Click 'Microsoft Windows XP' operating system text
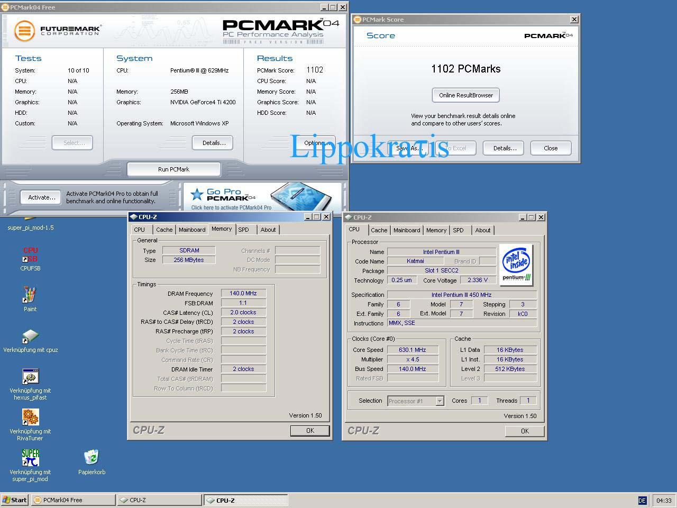Screen dimensions: 677x508 pyautogui.click(x=199, y=123)
